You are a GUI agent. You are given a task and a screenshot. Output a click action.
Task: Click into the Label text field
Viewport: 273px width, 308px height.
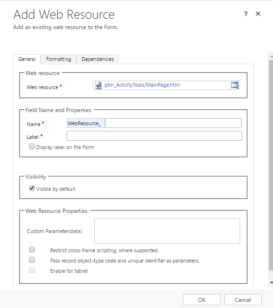pyautogui.click(x=154, y=136)
